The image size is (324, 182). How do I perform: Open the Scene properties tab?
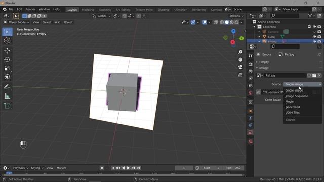point(251,85)
